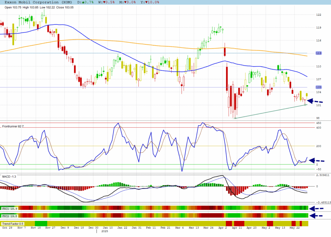This screenshot has height=237, width=331.
Task: Click the highlighted 105 price level label
Action: click(x=318, y=87)
